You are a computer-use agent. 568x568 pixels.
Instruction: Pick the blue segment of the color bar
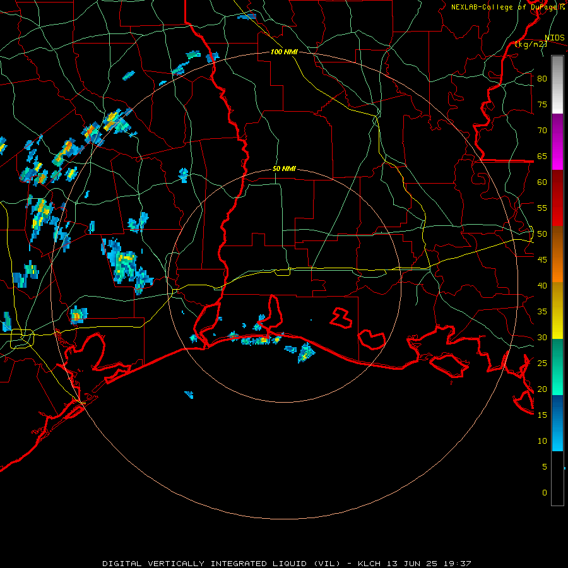point(557,423)
